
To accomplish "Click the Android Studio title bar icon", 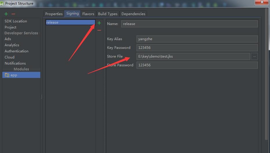I will tap(1, 3).
